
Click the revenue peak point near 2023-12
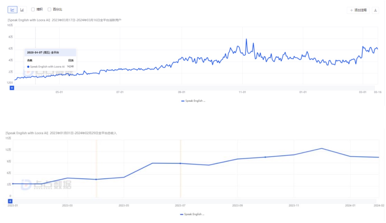322,148
